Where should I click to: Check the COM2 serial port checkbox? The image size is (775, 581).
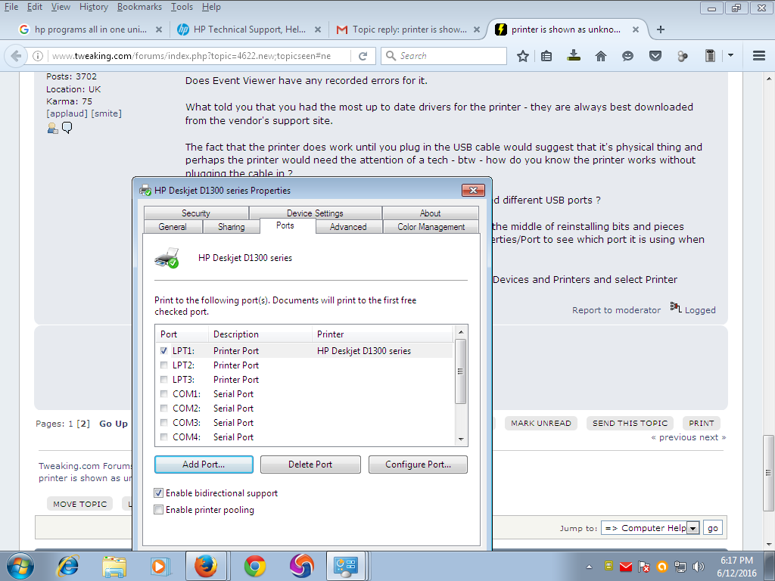[x=163, y=408]
